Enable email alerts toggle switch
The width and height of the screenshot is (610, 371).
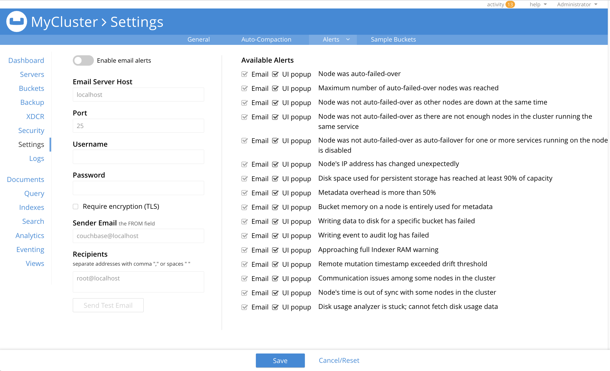tap(83, 60)
